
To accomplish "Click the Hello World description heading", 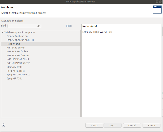I will (90, 27).
